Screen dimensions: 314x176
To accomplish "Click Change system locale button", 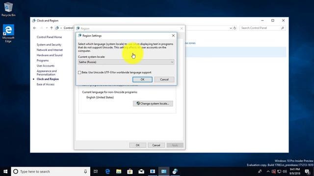I will pyautogui.click(x=153, y=104).
